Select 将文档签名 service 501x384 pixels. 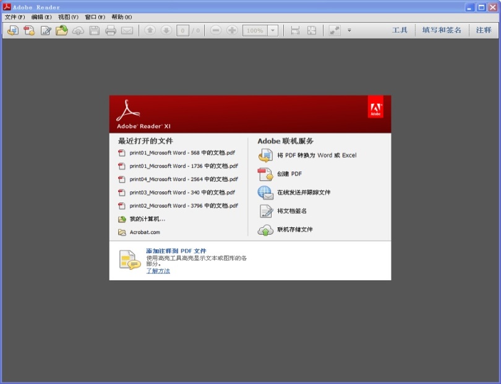(292, 211)
